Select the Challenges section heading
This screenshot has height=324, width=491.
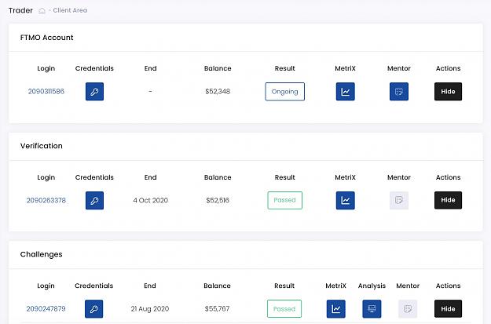(42, 254)
